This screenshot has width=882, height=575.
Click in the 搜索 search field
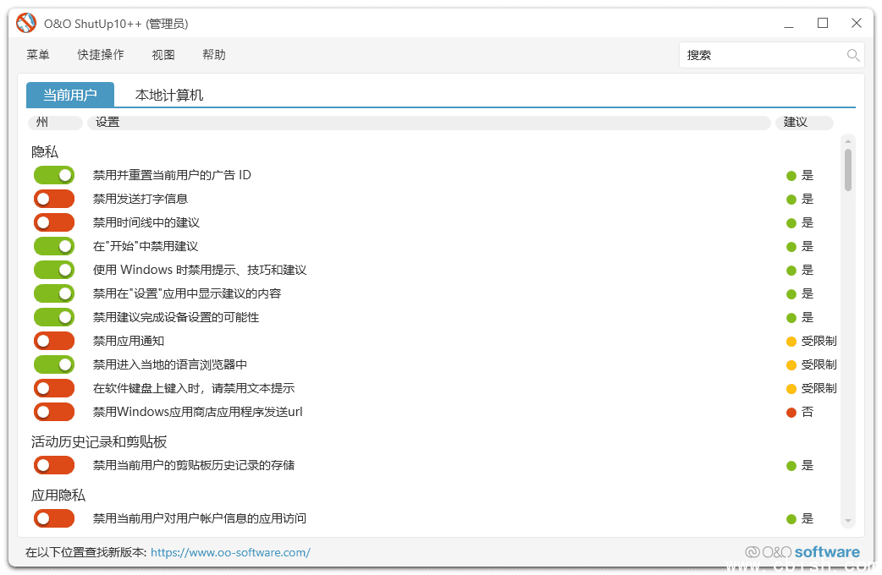click(x=753, y=55)
